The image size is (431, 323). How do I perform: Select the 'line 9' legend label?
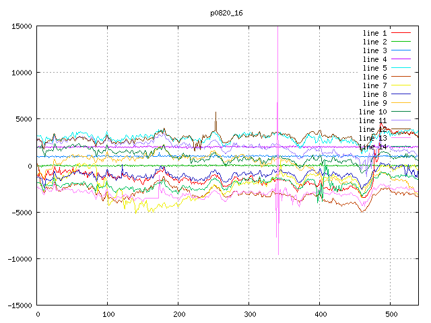point(375,103)
